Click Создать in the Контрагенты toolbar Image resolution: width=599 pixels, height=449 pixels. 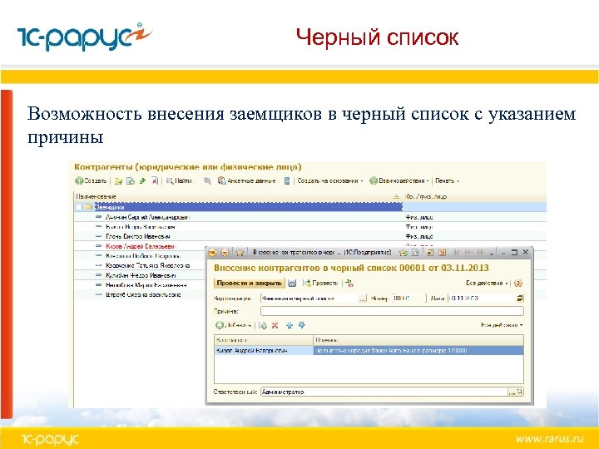(91, 181)
